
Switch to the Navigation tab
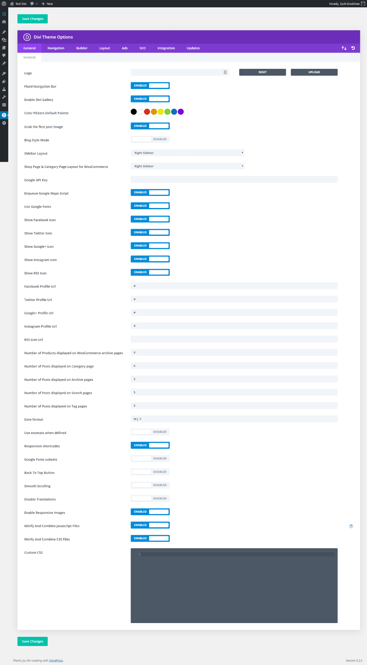pos(56,48)
